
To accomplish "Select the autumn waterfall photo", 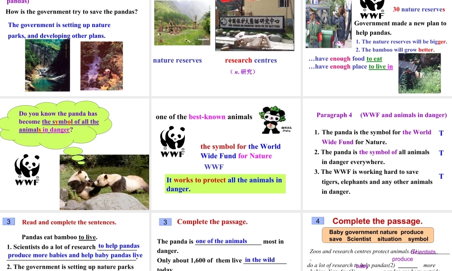I will (102, 66).
